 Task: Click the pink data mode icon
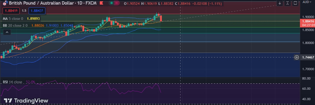(x=117, y=4)
